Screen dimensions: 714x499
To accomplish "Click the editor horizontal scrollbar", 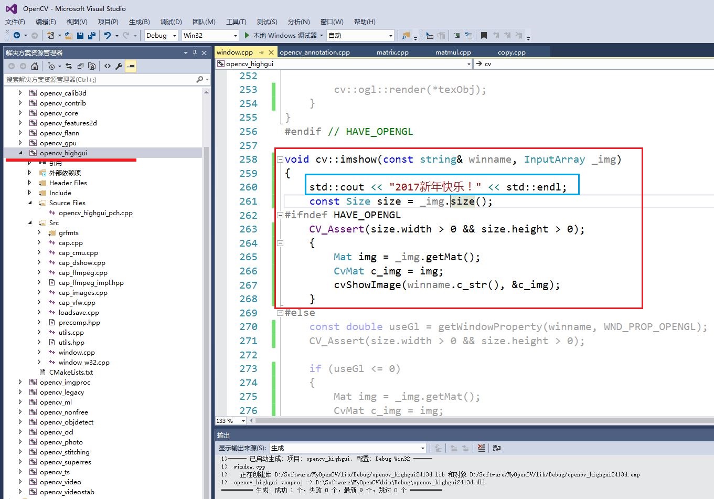I will pos(482,421).
